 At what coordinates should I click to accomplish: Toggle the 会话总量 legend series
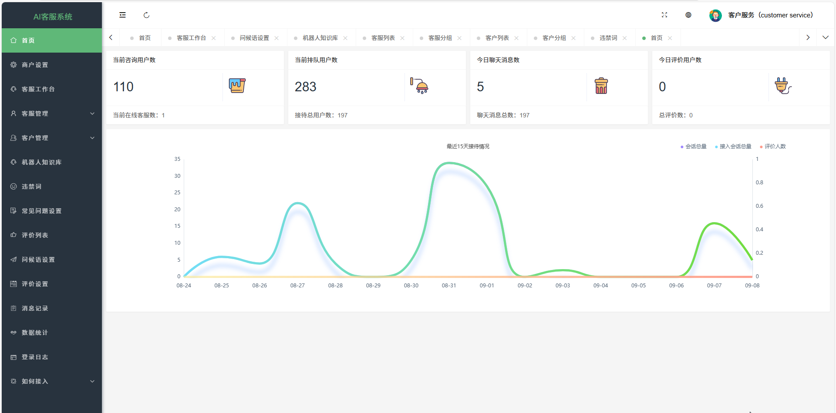coord(694,147)
